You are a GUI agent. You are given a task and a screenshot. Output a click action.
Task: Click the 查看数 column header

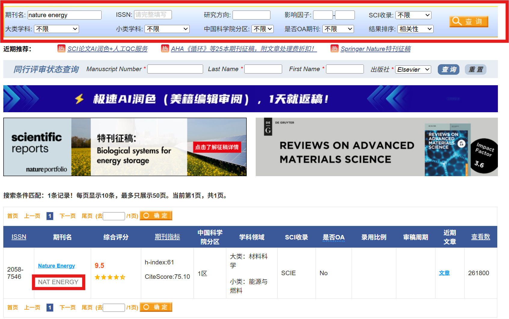click(480, 237)
